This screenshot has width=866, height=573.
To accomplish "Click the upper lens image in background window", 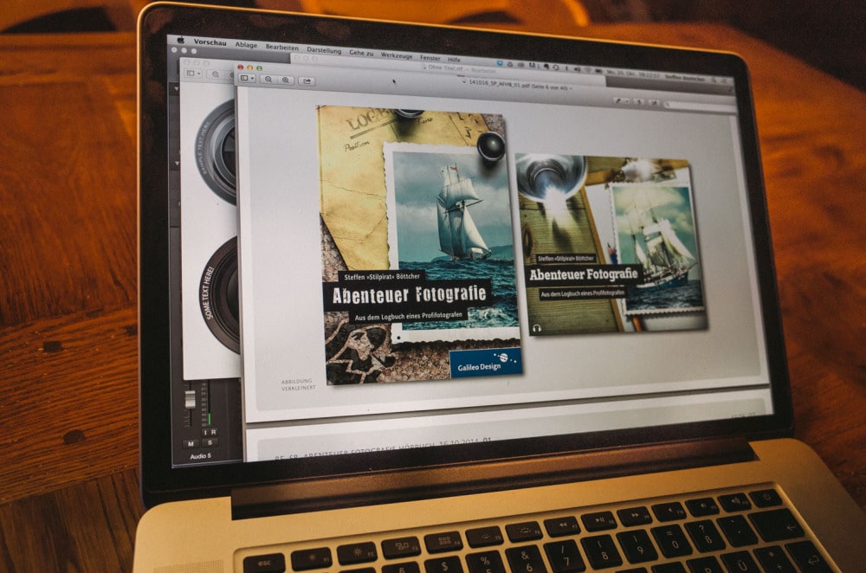I will point(216,150).
